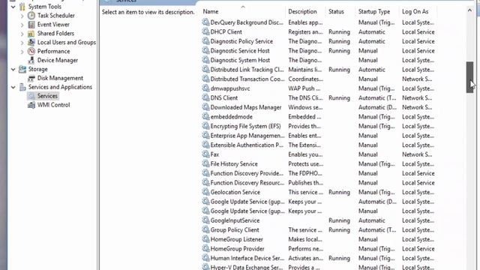
Task: Click the Device Manager icon
Action: 31,60
